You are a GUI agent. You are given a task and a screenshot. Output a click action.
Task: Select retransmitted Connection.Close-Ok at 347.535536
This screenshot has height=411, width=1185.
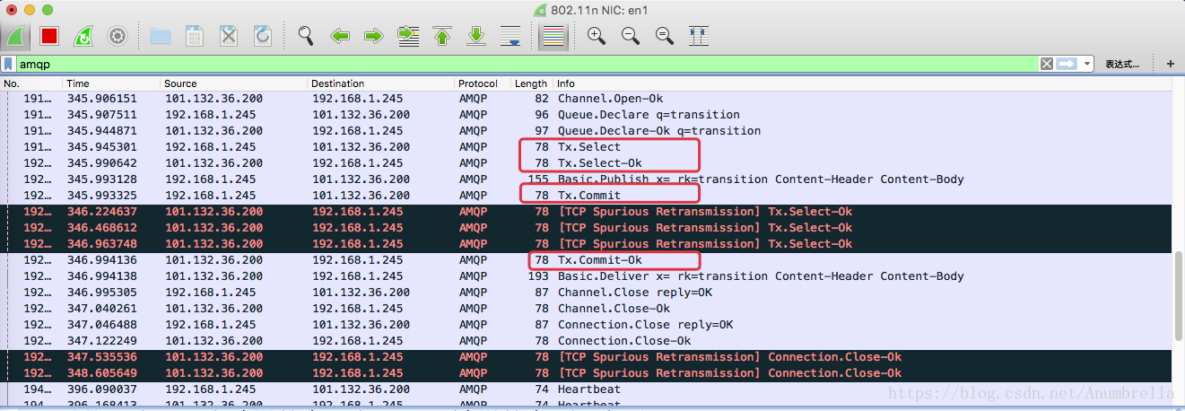click(586, 357)
